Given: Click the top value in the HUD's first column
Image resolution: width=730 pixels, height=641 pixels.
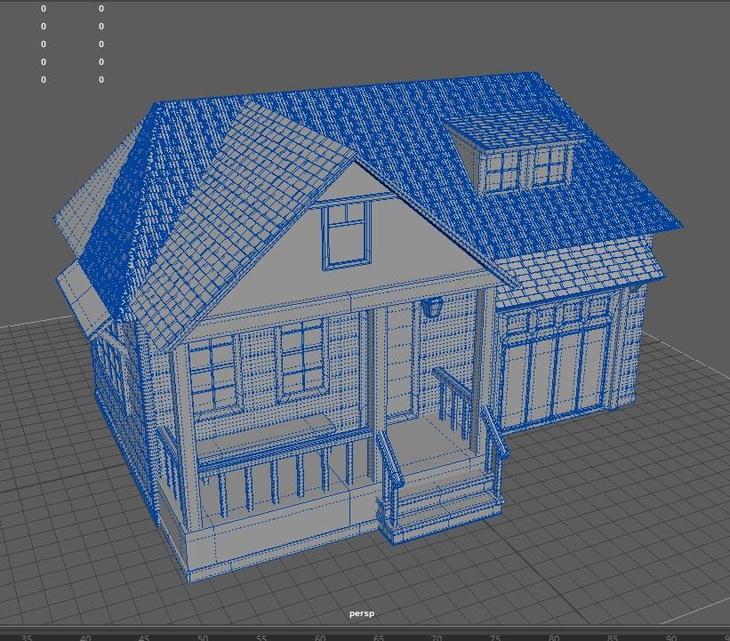Looking at the screenshot, I should (x=43, y=9).
